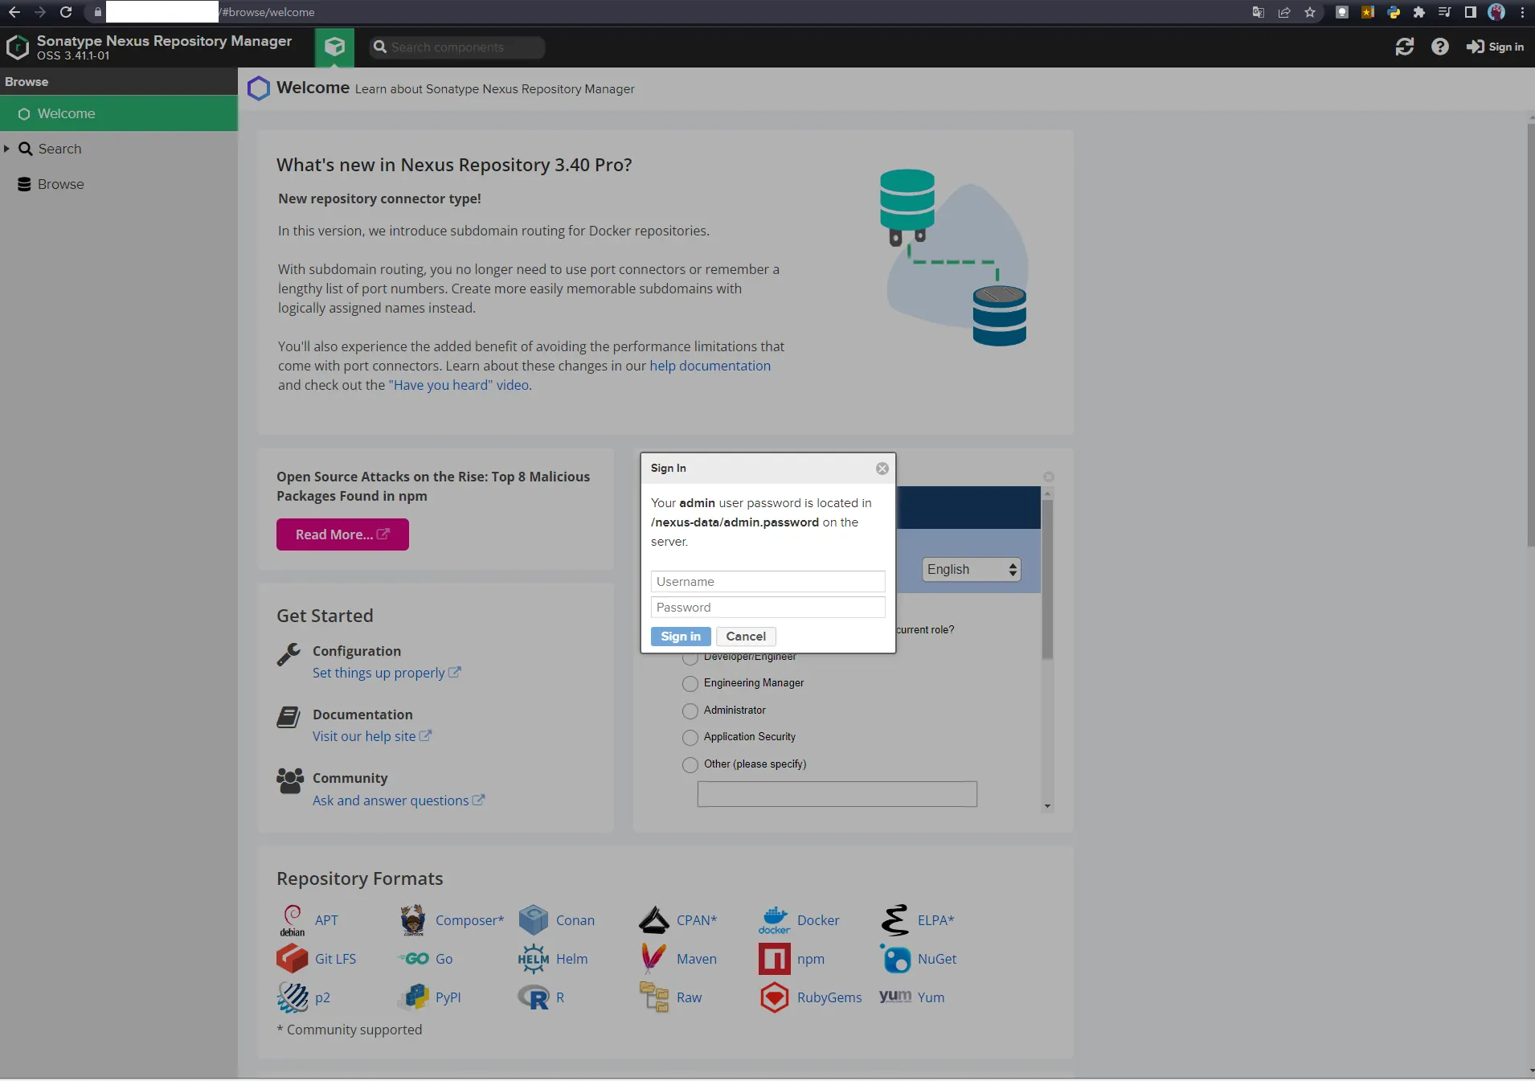Image resolution: width=1535 pixels, height=1081 pixels.
Task: Click the Go format icon
Action: point(414,959)
